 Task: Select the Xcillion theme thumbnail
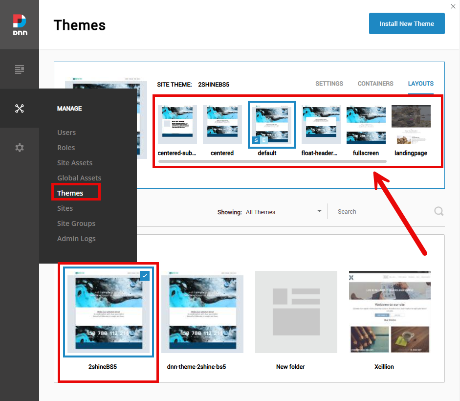tap(390, 312)
